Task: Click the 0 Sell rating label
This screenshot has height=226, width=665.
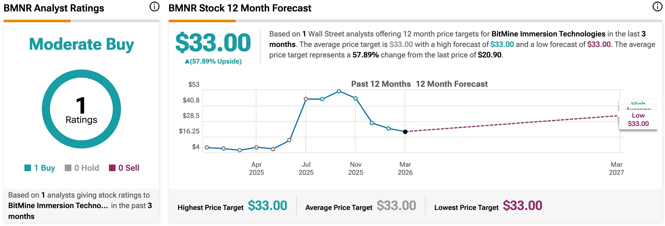Action: coord(129,168)
